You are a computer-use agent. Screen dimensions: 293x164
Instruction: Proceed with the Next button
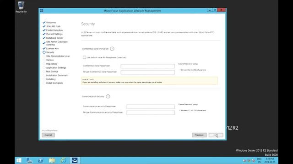pyautogui.click(x=216, y=135)
